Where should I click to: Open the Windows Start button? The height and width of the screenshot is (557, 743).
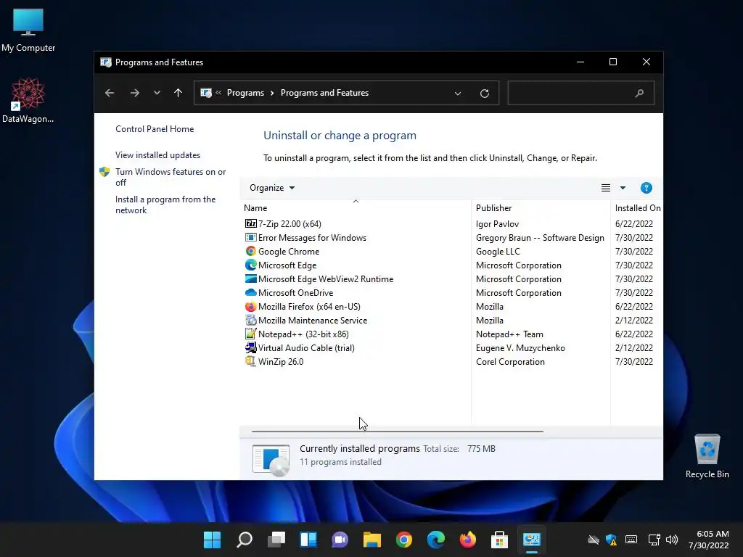tap(212, 540)
